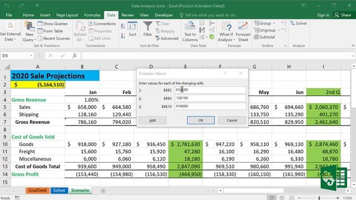Switch to the Formulas tab
Image resolution: width=356 pixels, height=200 pixels.
pos(92,15)
